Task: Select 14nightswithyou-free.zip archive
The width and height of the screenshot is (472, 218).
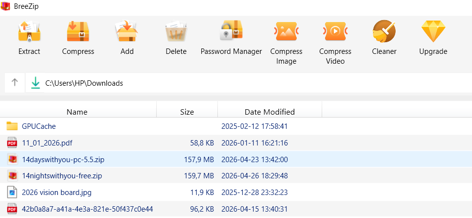Action: point(62,176)
